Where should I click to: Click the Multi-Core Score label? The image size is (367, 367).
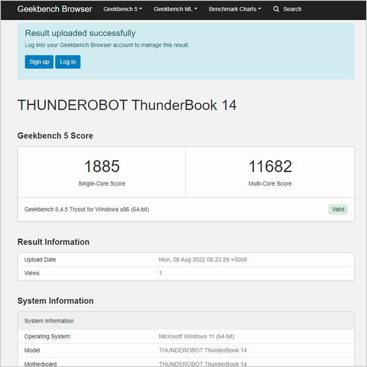[x=270, y=183]
